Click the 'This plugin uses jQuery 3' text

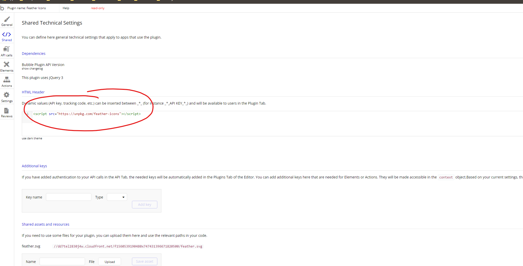[42, 78]
